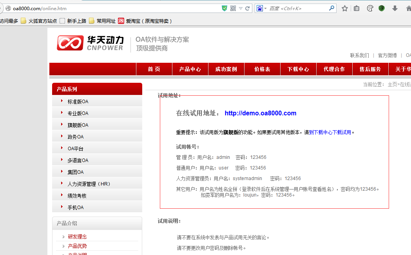
Task: Select 多语言OA in product list
Action: pyautogui.click(x=97, y=160)
